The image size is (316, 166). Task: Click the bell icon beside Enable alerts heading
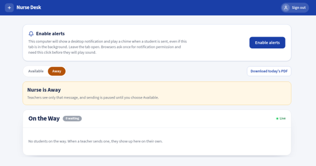(31, 34)
